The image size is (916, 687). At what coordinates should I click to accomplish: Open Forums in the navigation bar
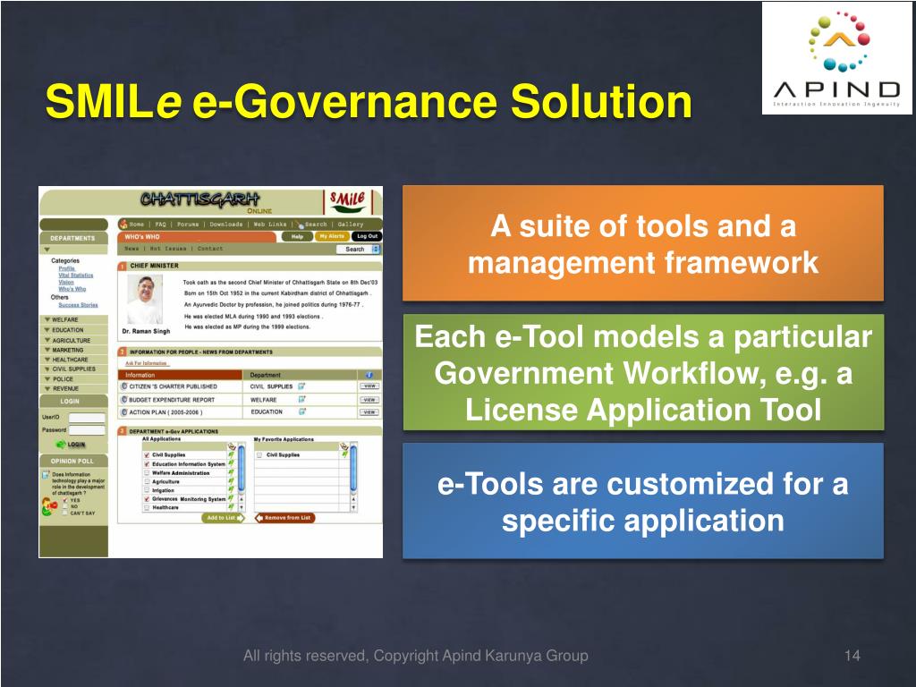(x=188, y=225)
